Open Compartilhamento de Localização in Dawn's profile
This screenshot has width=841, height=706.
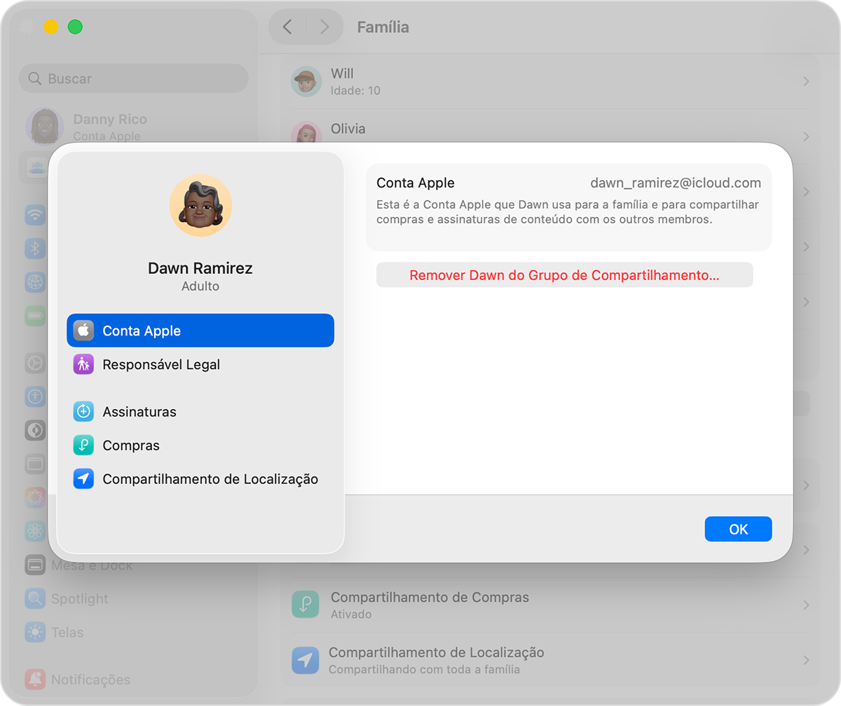pos(200,480)
